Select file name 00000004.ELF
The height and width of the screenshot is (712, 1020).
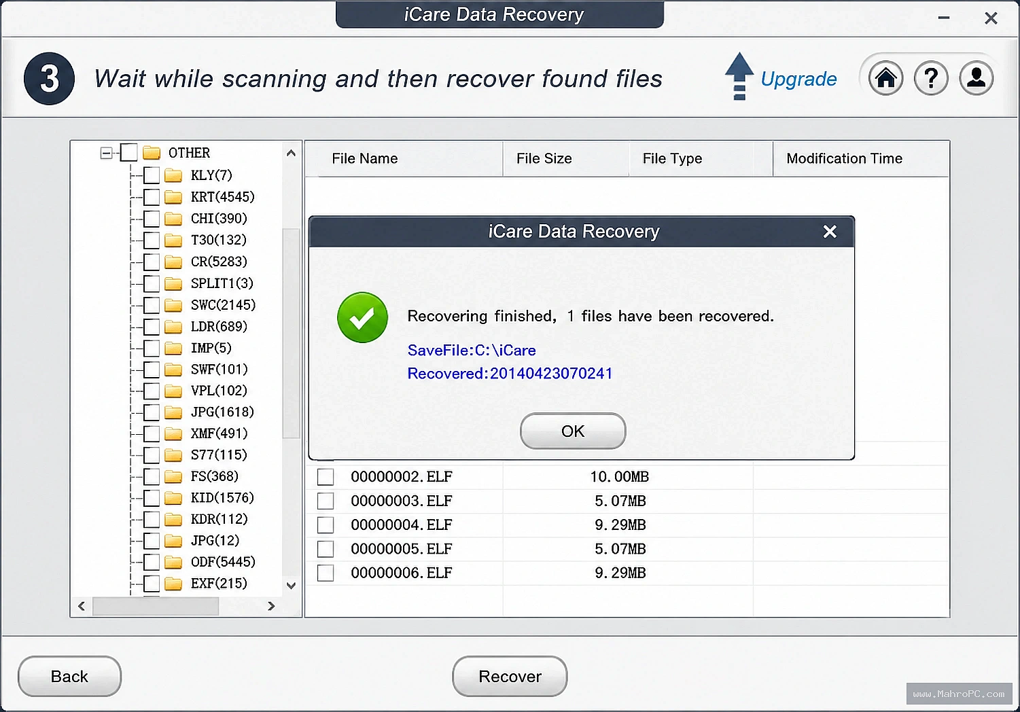click(x=402, y=525)
